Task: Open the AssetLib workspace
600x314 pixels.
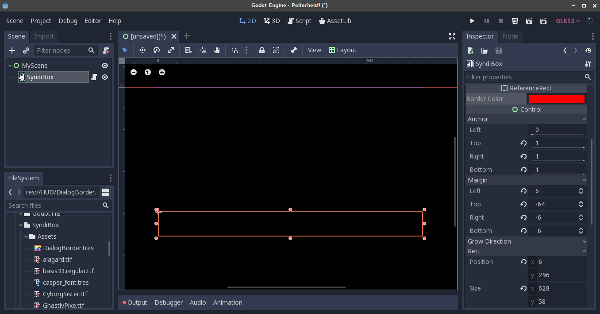Action: point(335,21)
